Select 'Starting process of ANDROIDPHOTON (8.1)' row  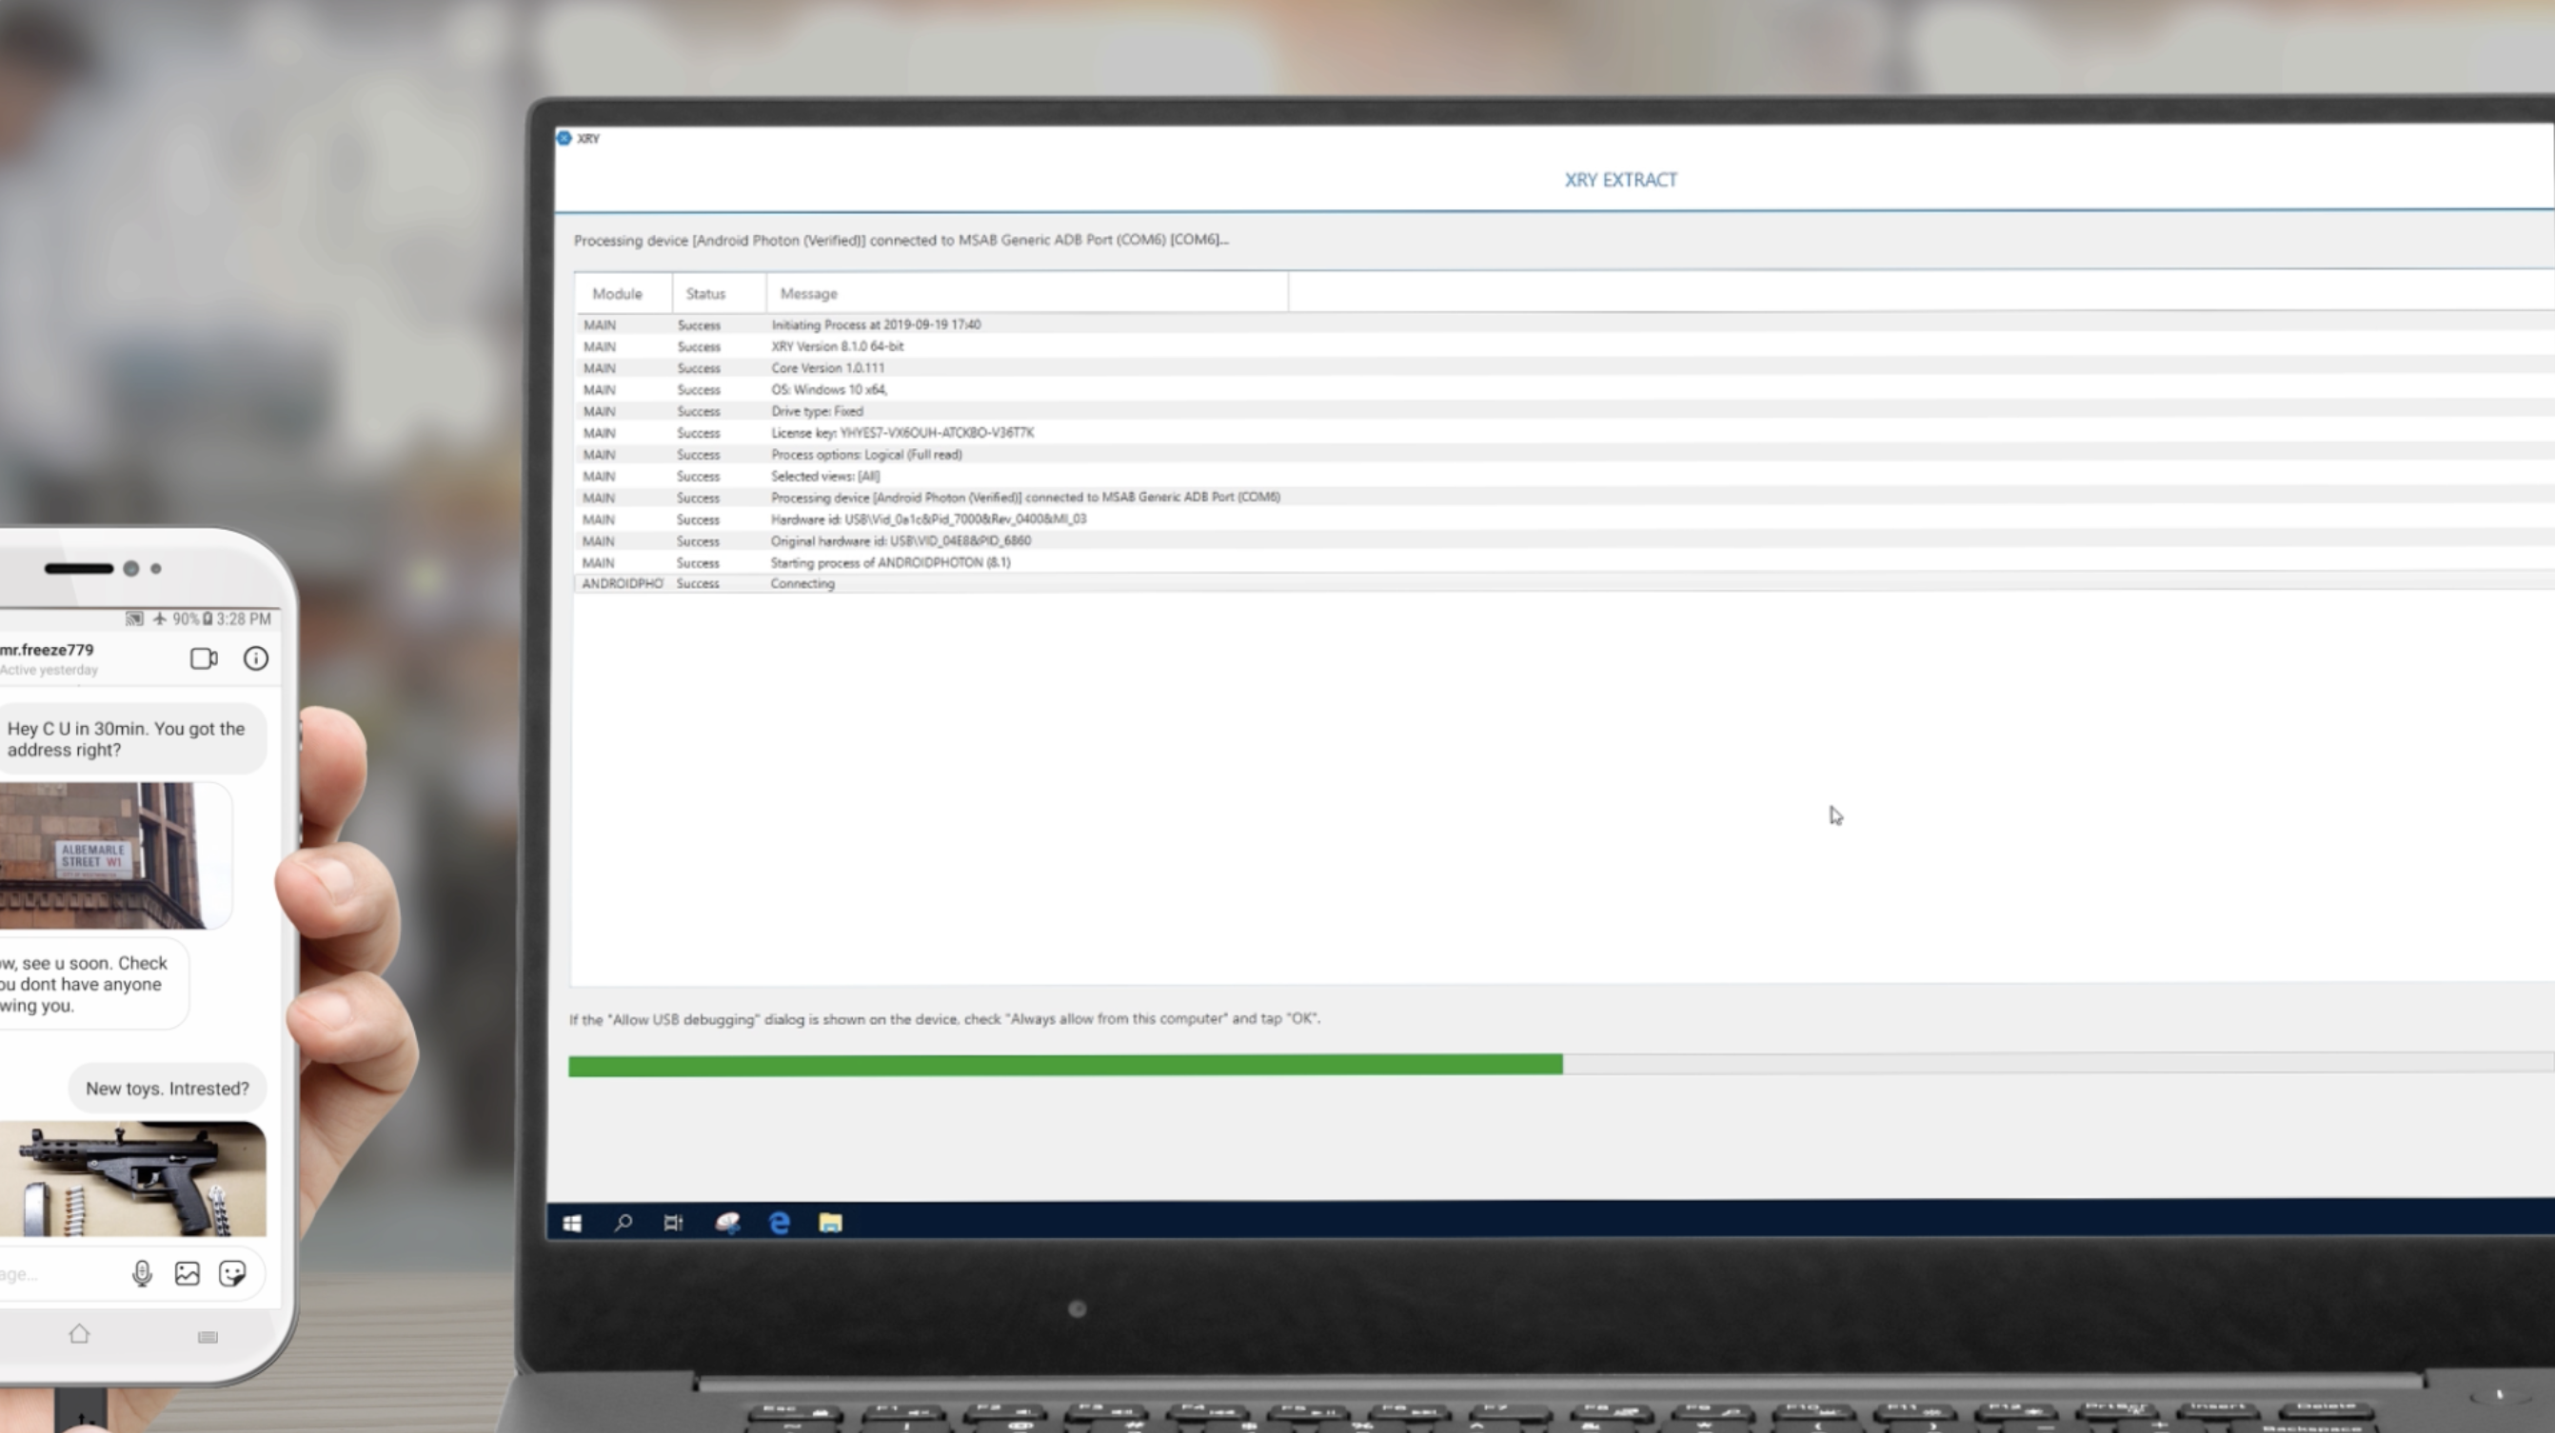[1564, 562]
